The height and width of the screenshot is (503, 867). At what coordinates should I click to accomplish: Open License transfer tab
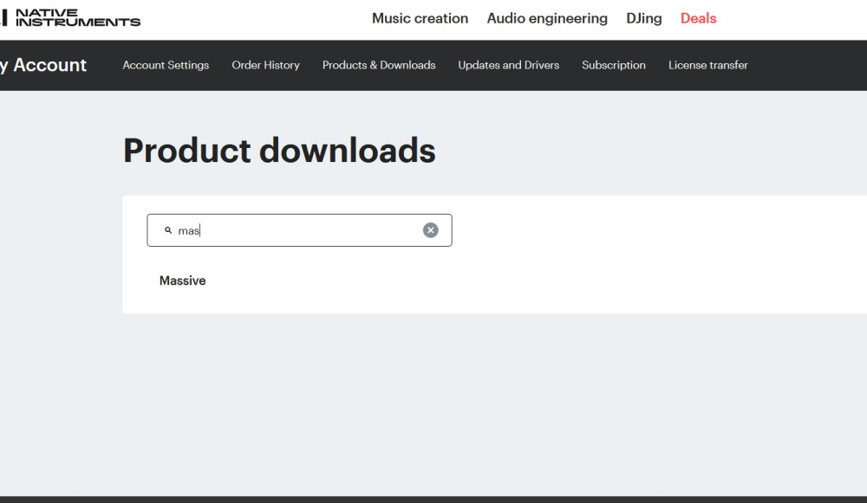pos(707,65)
